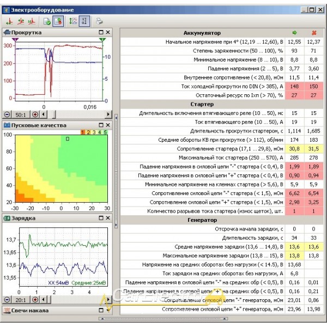Click the green arrow column header icon

(x=295, y=32)
